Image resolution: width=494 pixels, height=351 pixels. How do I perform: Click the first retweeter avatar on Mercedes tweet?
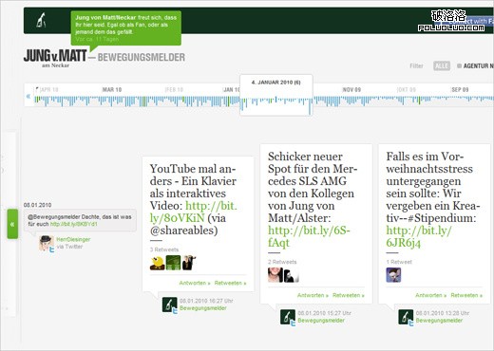275,275
